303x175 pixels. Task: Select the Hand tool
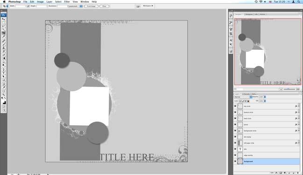click(x=3, y=91)
